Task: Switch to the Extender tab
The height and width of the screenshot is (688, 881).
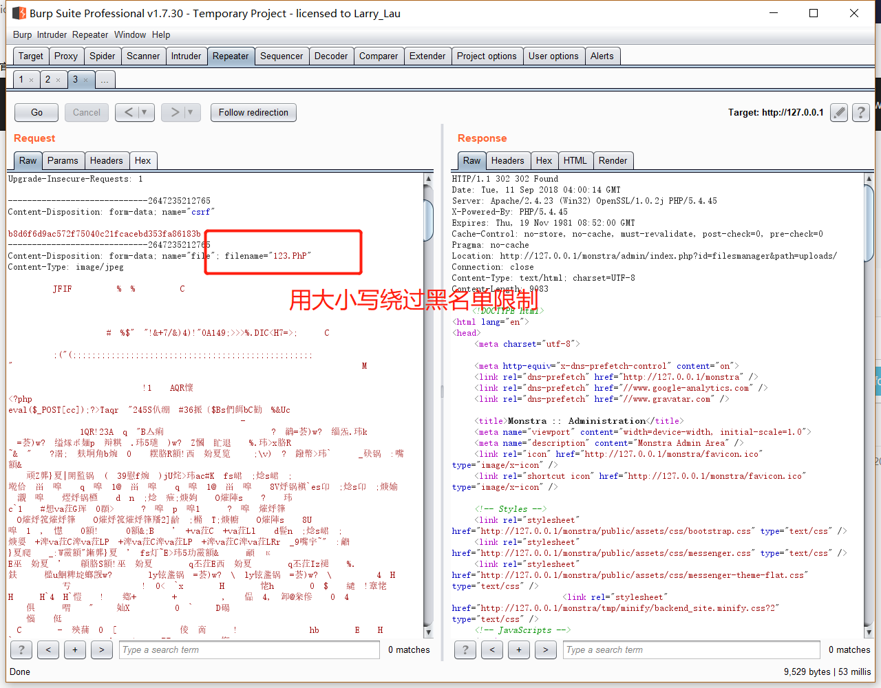Action: [427, 56]
